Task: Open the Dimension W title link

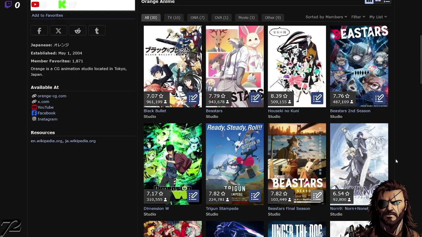Action: (x=156, y=208)
